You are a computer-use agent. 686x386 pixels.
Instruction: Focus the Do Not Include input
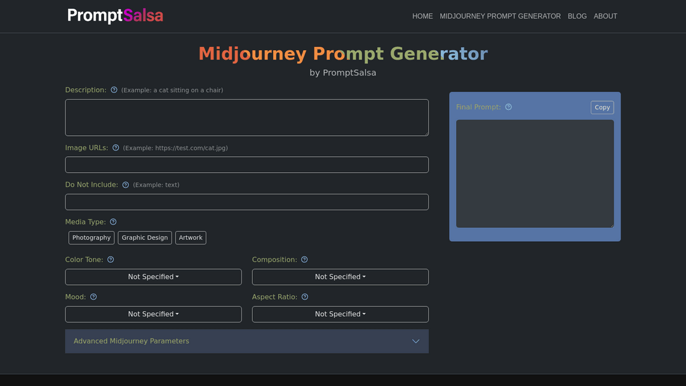click(246, 202)
